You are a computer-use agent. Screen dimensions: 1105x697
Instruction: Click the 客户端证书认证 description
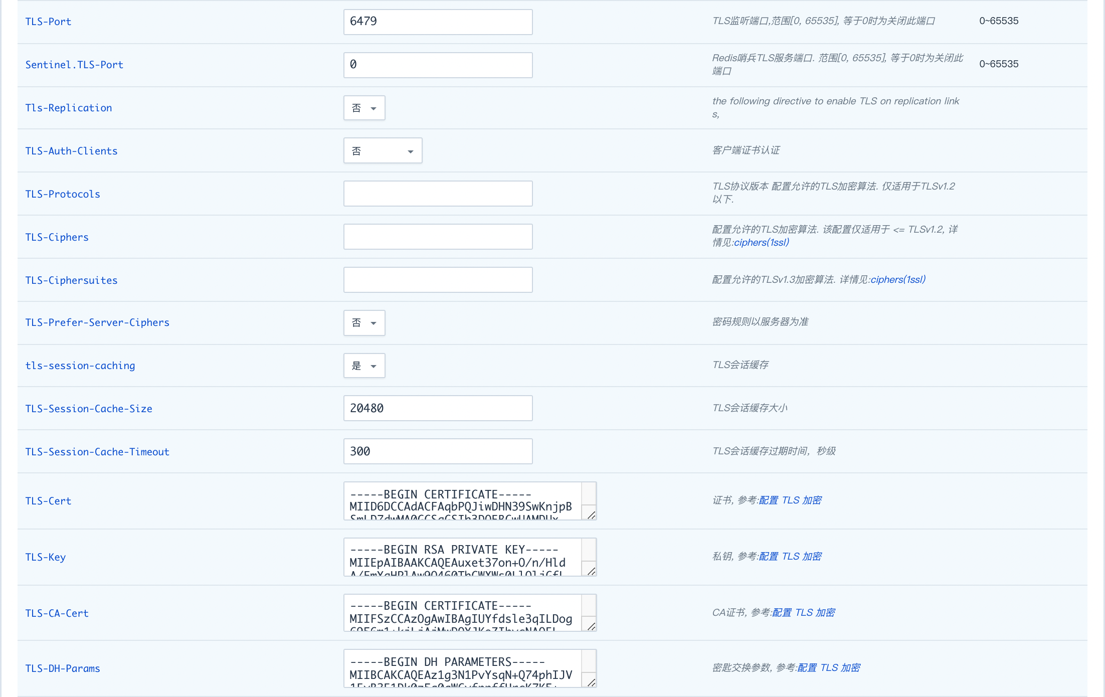[746, 150]
